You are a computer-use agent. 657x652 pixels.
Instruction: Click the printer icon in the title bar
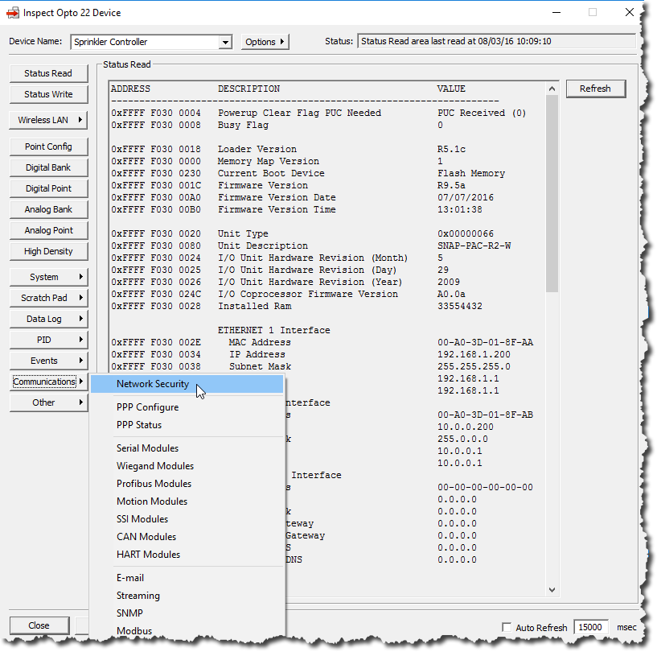[x=11, y=12]
